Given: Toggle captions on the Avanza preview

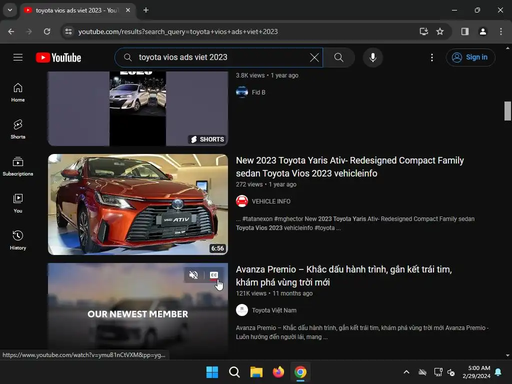Looking at the screenshot, I should click(x=214, y=275).
